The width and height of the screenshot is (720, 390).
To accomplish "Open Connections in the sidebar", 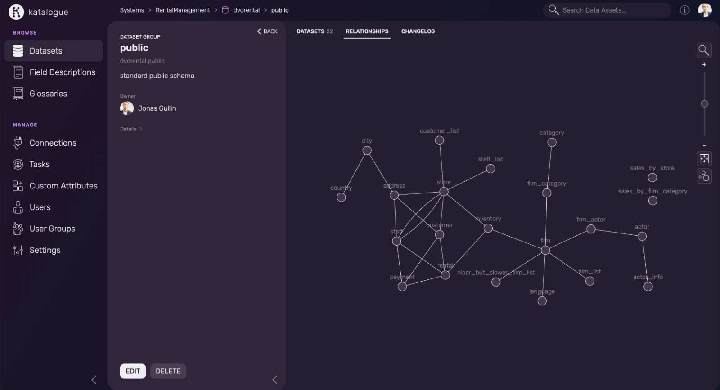I will (53, 143).
